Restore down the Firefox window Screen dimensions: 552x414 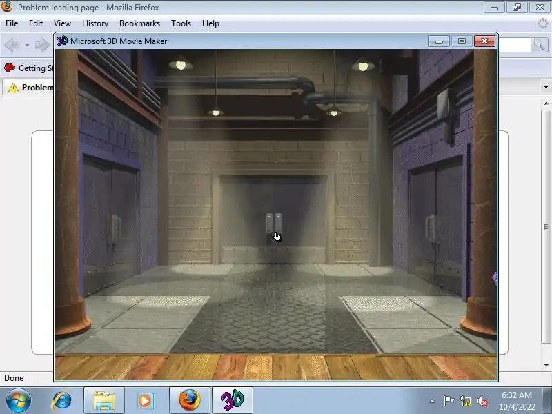point(516,8)
